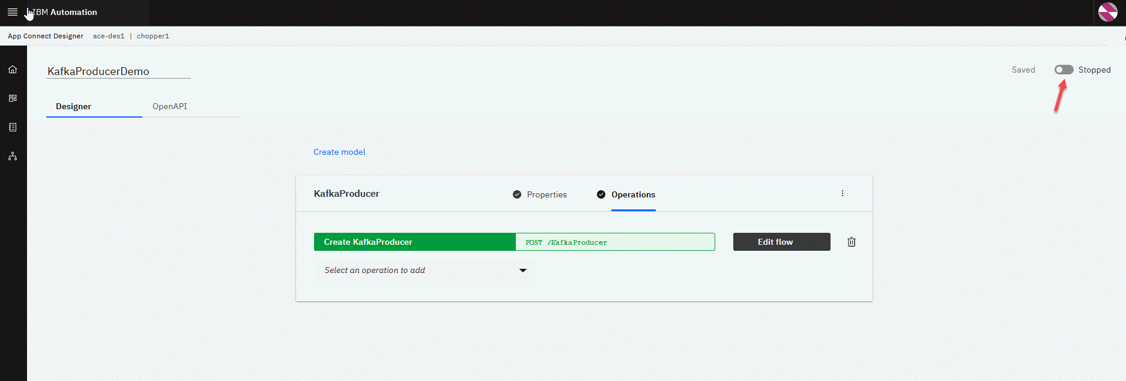Delete the Create KafkaProducer operation
Viewport: 1126px width, 381px height.
851,242
